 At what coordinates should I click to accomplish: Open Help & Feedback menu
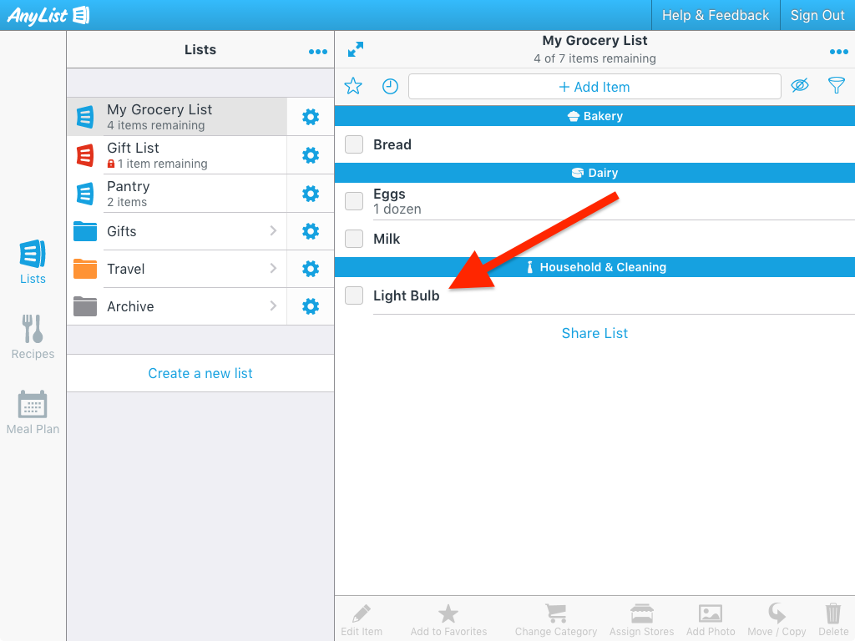tap(716, 15)
